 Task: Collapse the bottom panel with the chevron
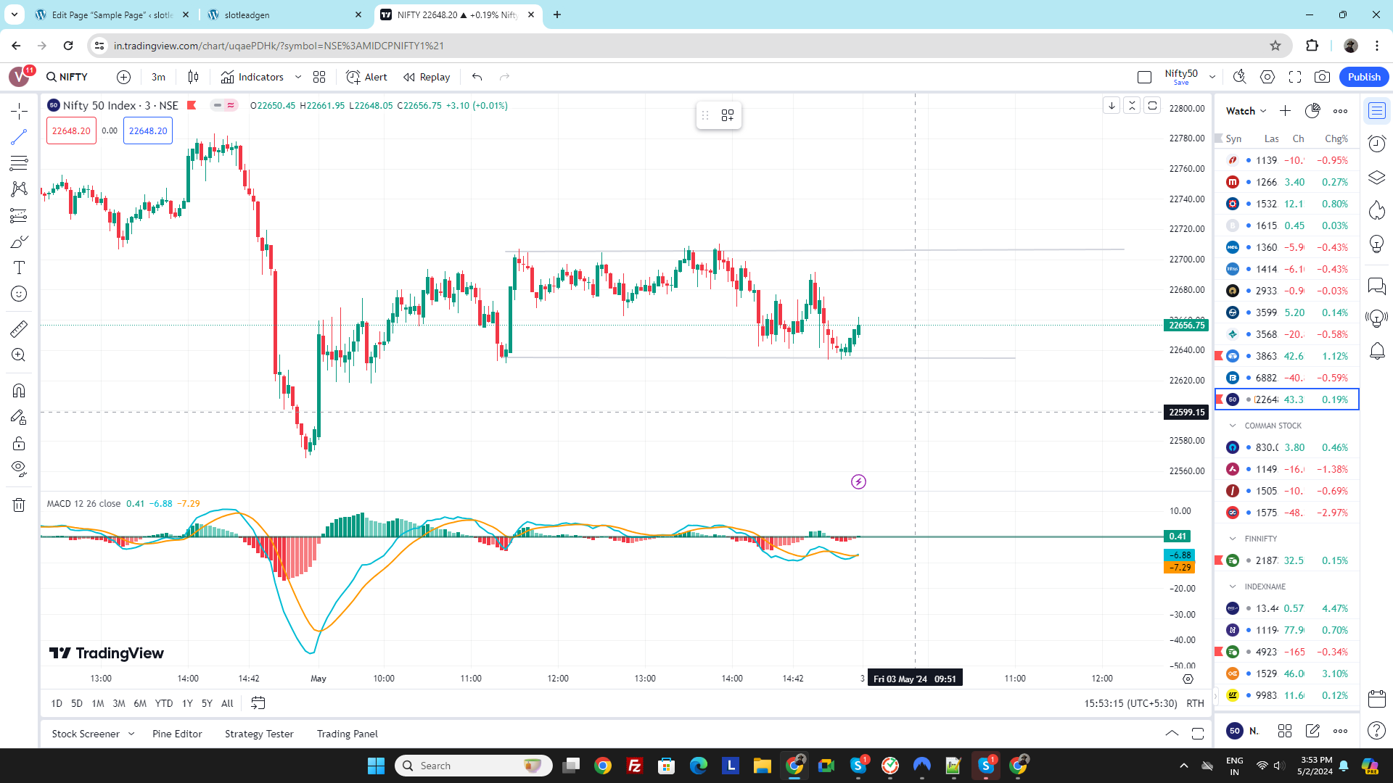coord(1172,733)
